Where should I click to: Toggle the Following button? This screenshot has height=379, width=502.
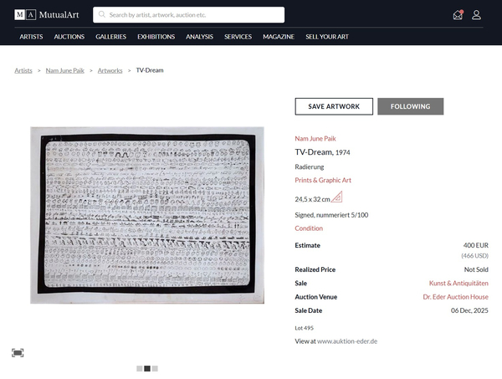pos(410,106)
